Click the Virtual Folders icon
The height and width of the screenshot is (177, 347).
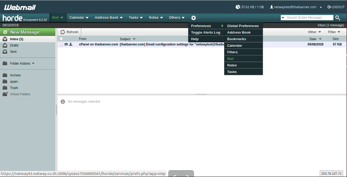point(5,94)
